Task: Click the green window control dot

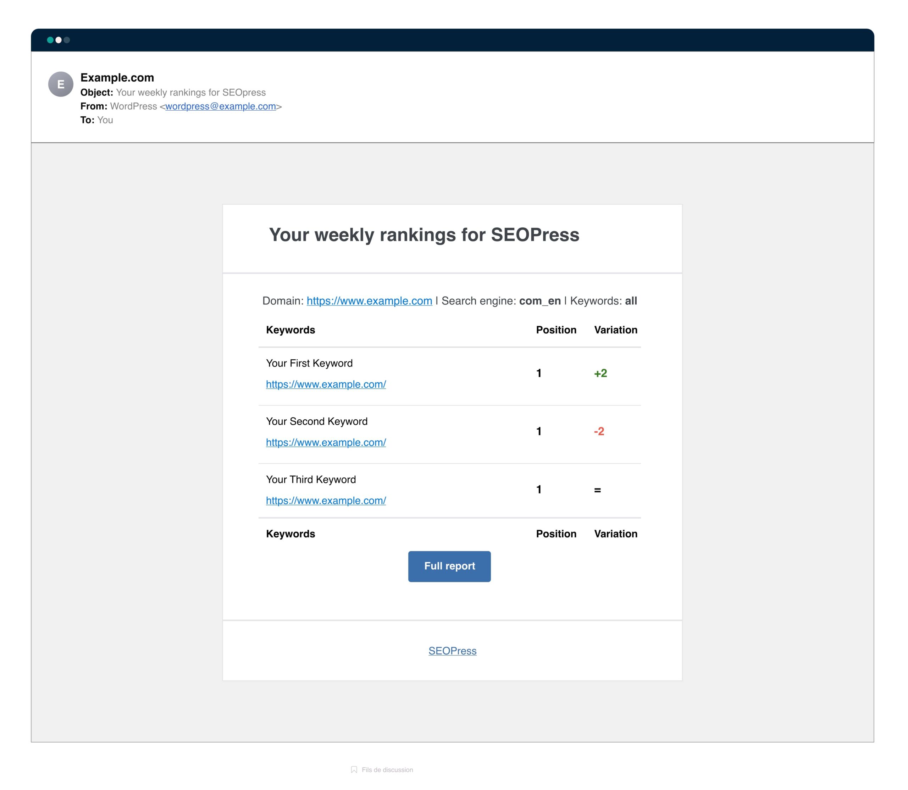Action: [x=50, y=40]
